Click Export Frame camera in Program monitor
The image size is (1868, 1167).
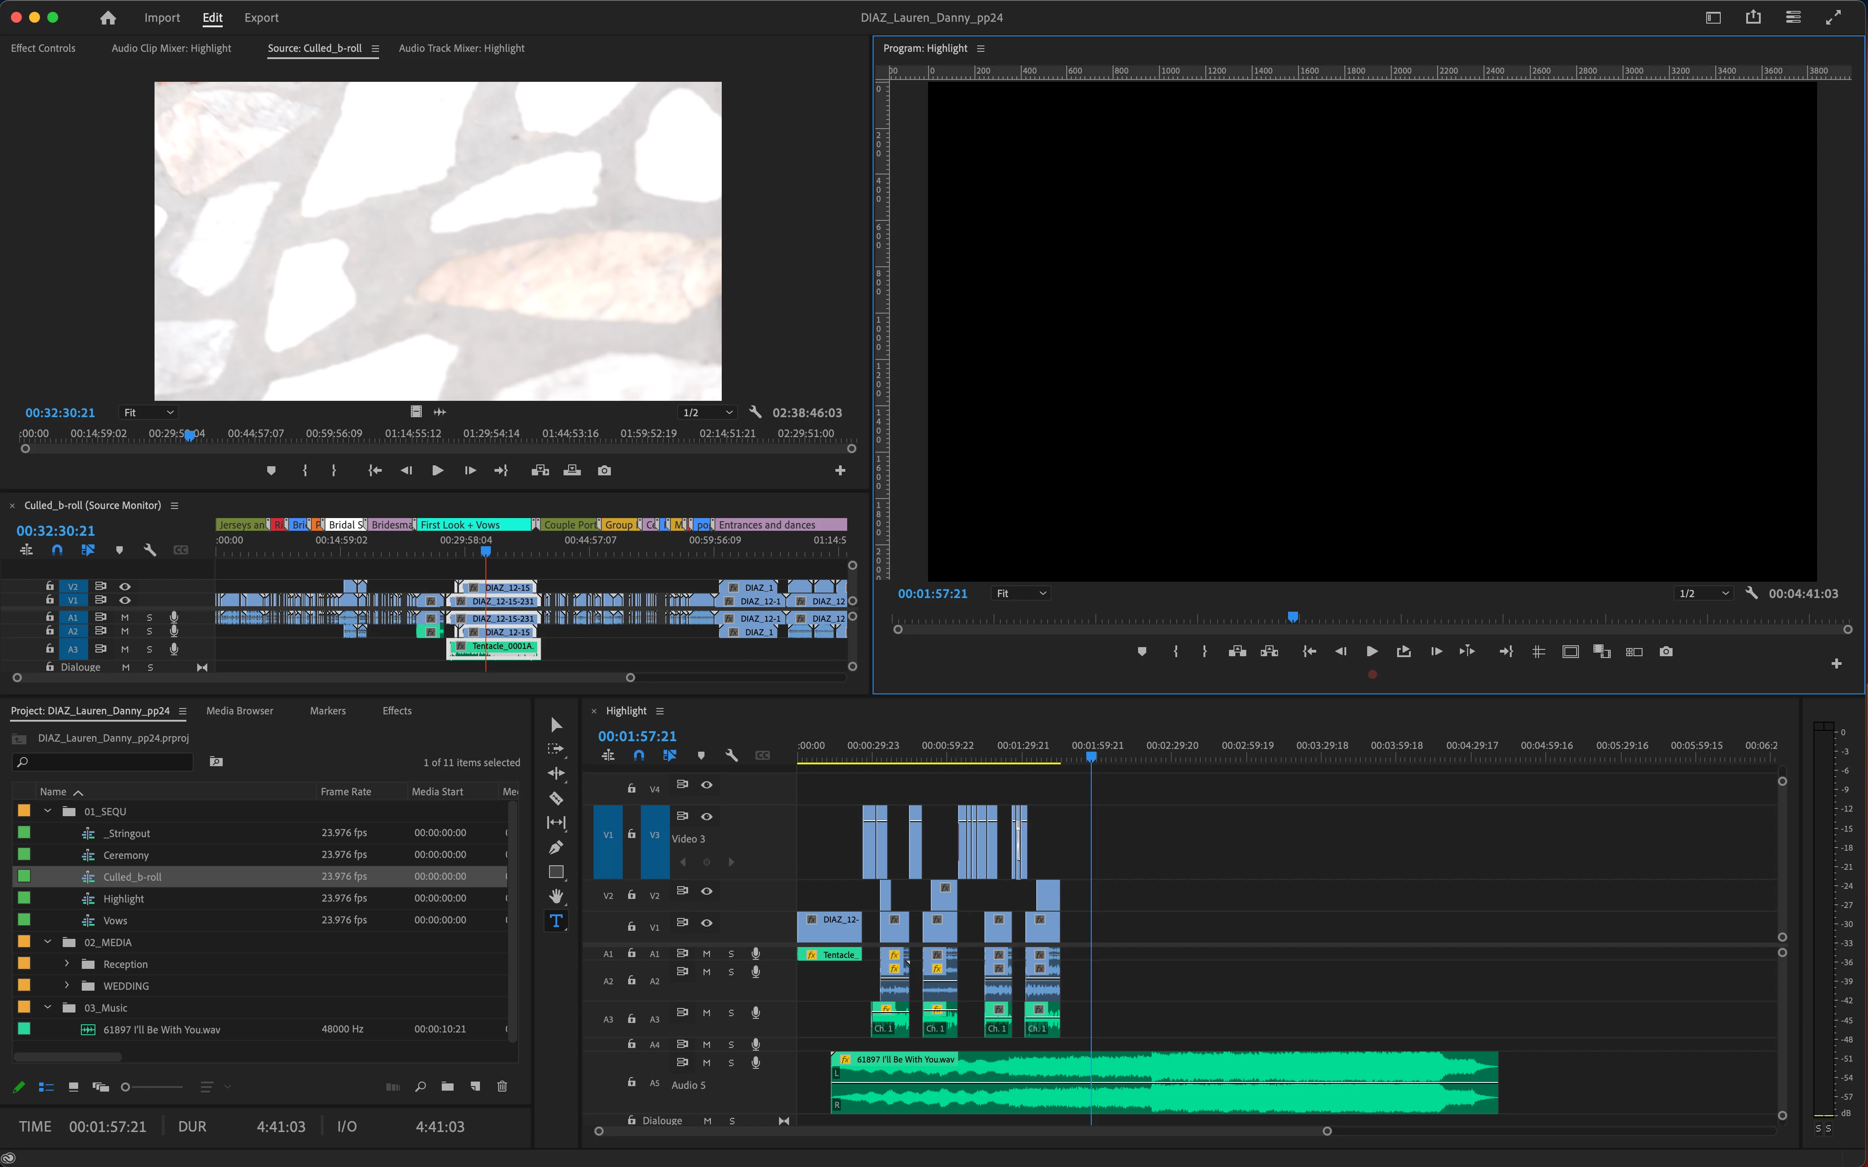[x=1666, y=651]
